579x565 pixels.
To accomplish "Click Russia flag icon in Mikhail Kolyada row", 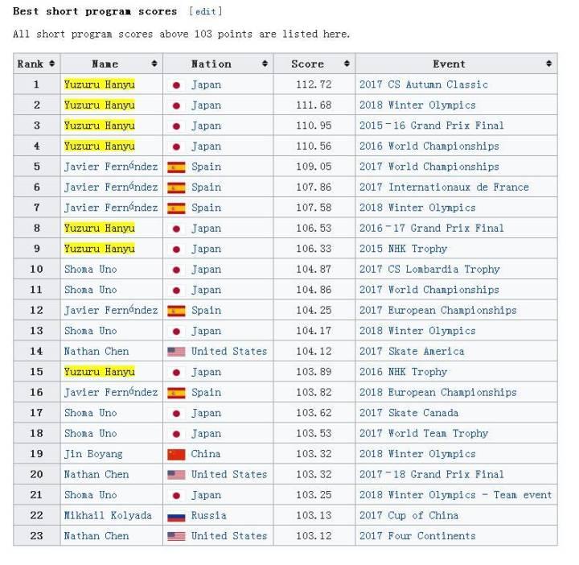I will (x=176, y=516).
